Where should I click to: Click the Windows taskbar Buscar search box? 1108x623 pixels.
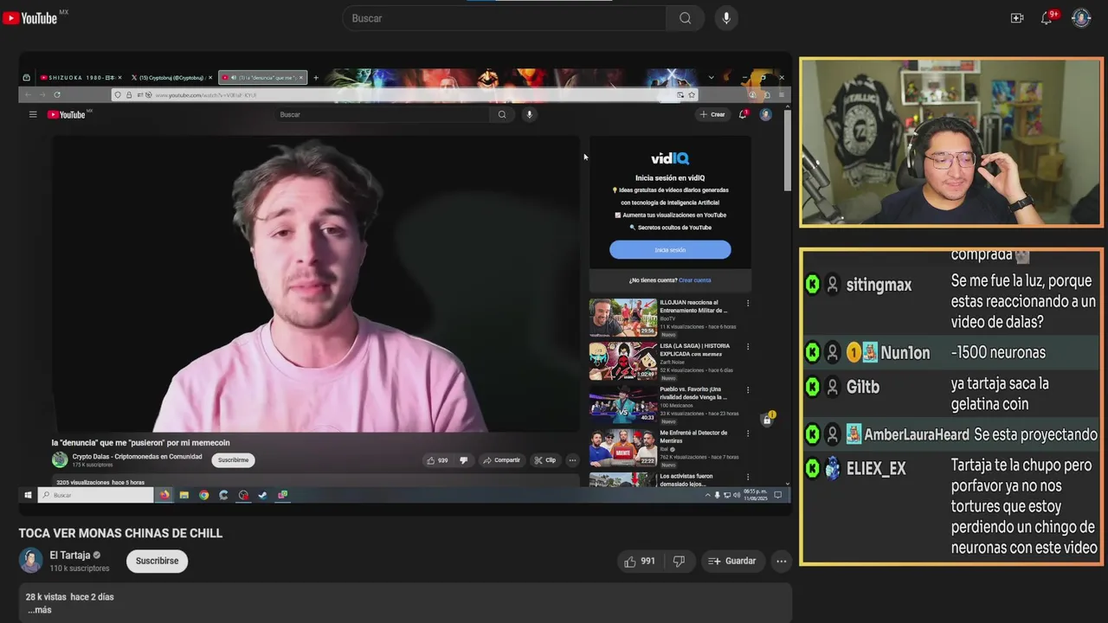click(x=94, y=495)
